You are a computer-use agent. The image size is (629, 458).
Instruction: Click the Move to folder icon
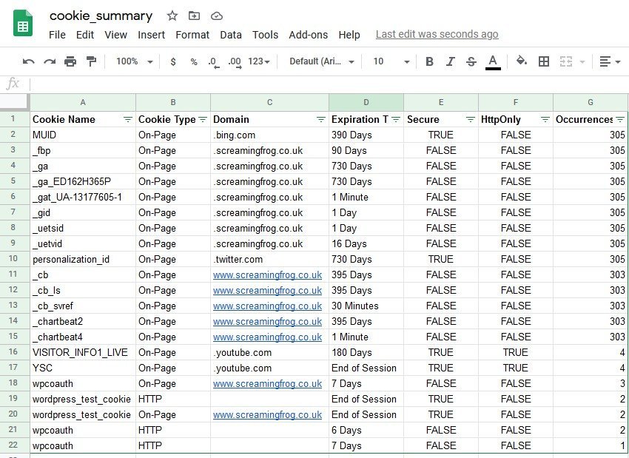tap(194, 16)
